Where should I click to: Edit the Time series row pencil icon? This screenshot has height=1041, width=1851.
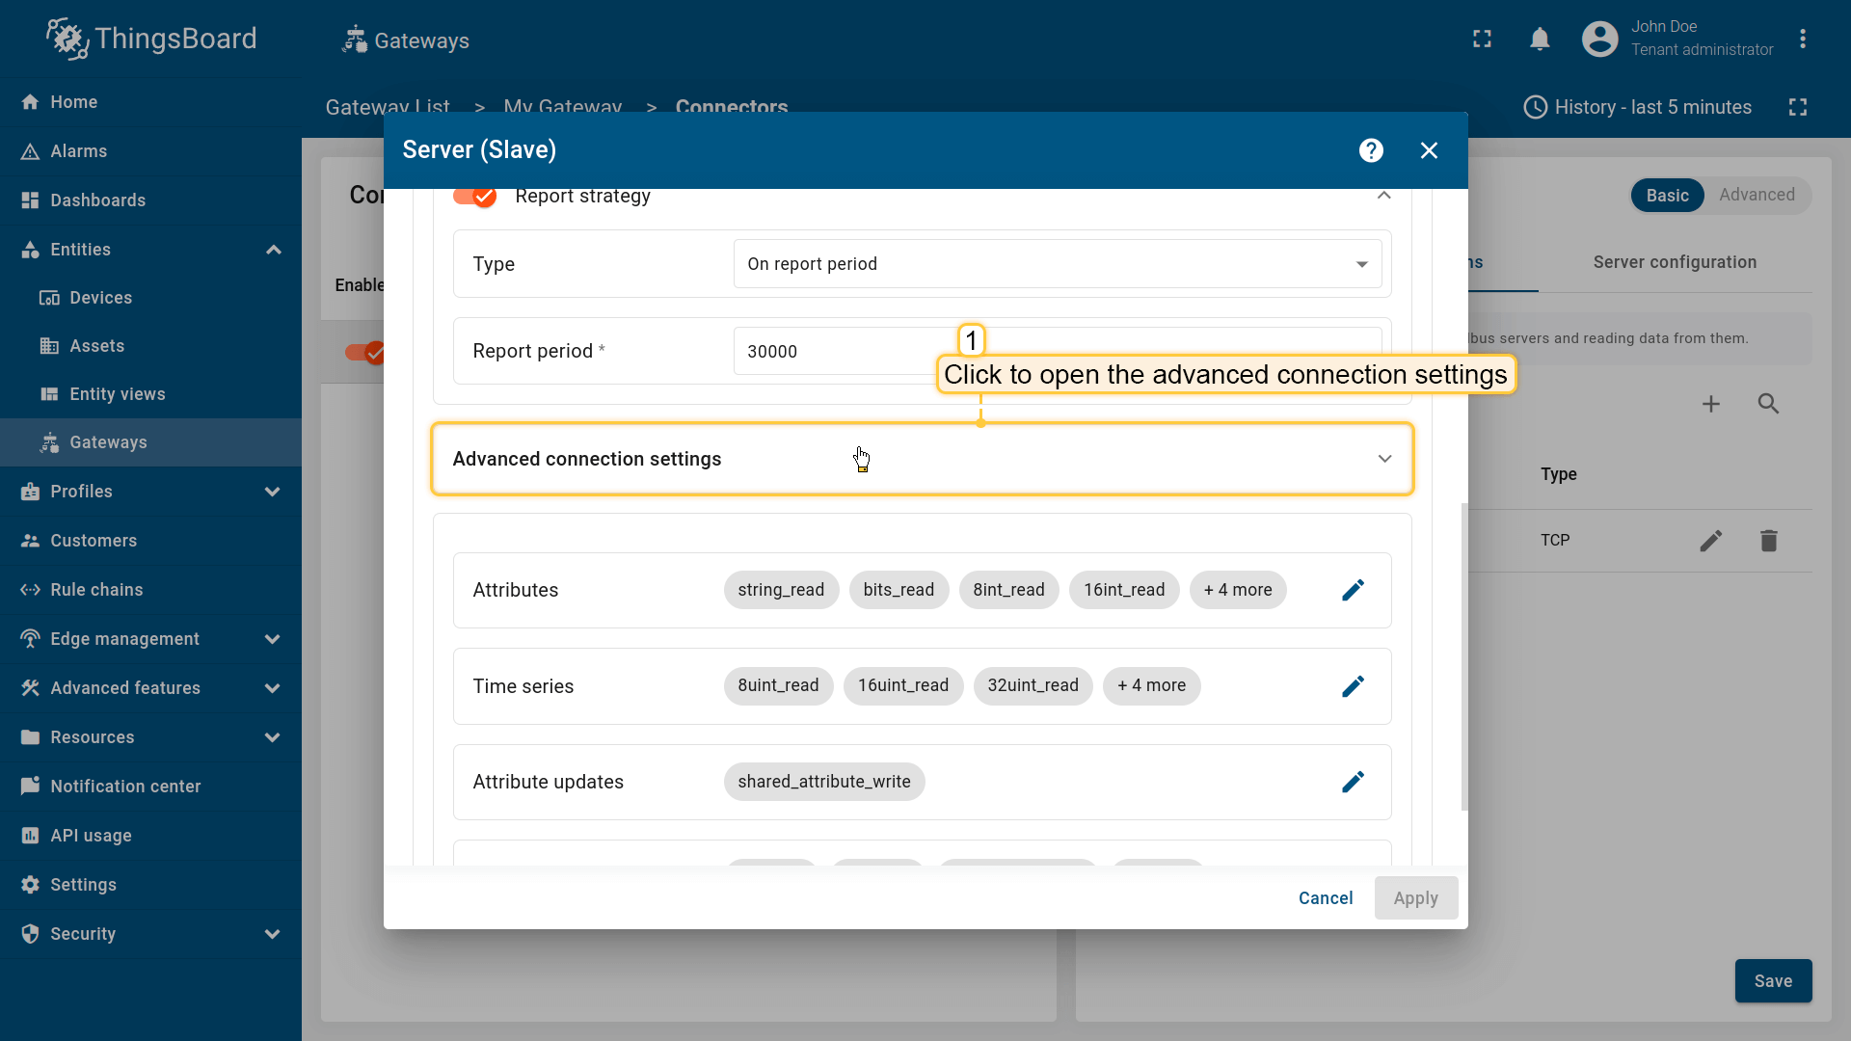point(1353,686)
